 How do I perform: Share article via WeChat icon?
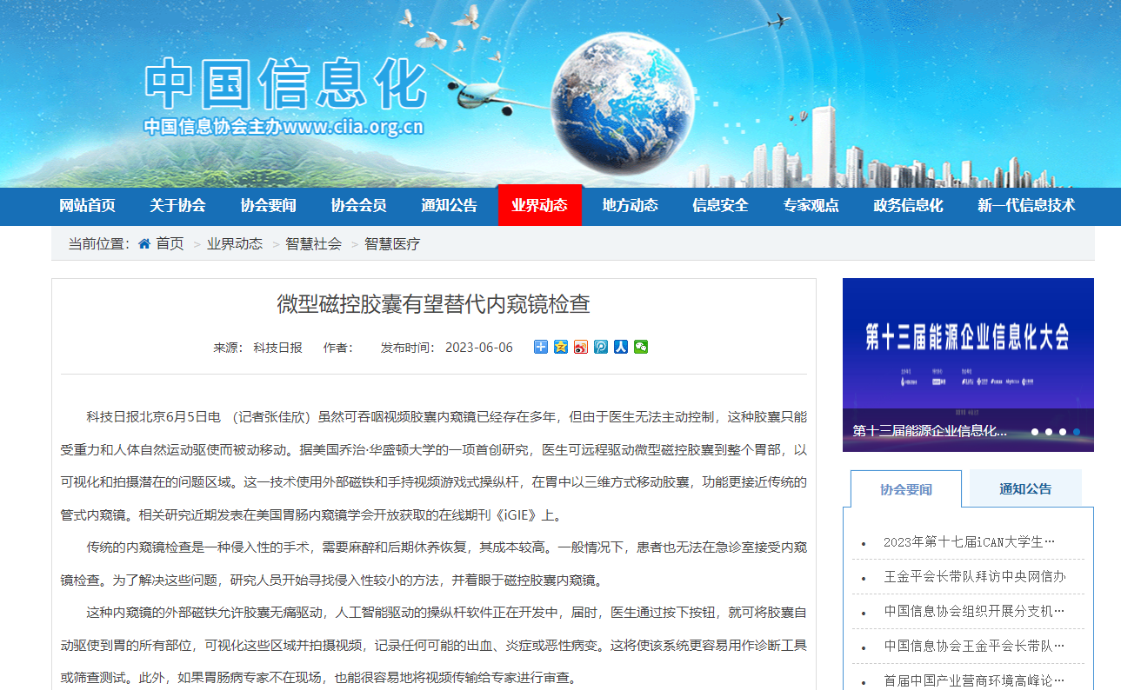(x=641, y=347)
